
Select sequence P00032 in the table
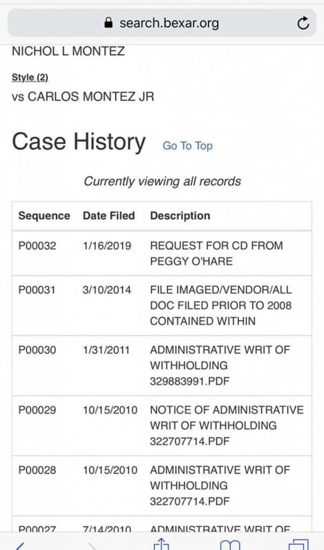pyautogui.click(x=37, y=246)
